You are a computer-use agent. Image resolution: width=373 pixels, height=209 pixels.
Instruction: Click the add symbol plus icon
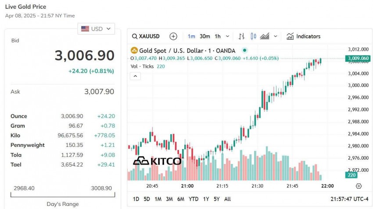click(x=173, y=36)
